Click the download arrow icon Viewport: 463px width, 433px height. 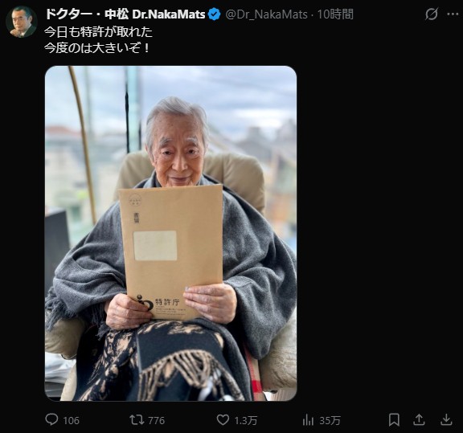pos(446,419)
